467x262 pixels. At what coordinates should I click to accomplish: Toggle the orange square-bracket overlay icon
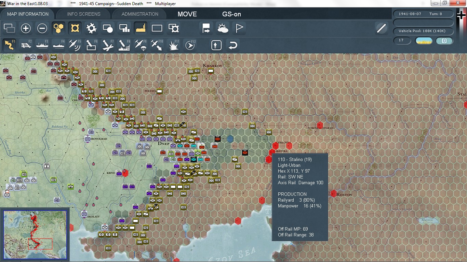pos(75,28)
